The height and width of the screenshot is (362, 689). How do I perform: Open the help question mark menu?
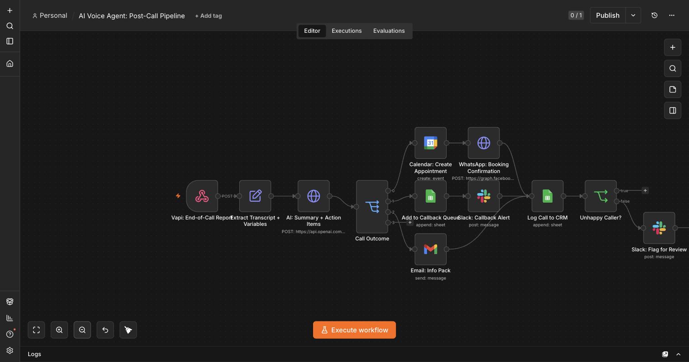pos(10,334)
